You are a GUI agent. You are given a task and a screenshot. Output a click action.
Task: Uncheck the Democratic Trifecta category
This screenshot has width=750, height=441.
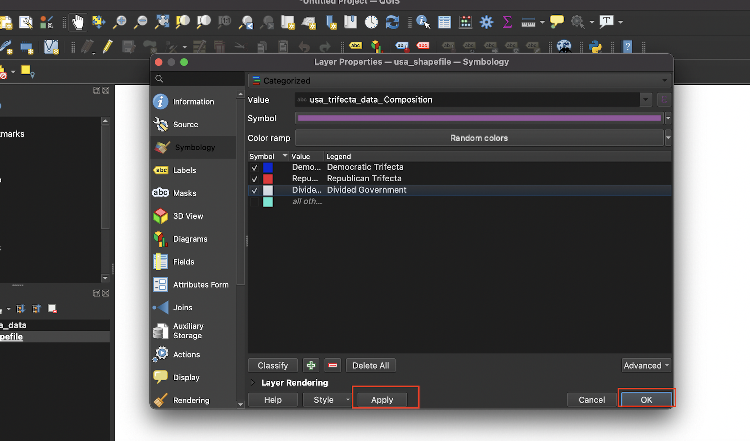point(254,167)
